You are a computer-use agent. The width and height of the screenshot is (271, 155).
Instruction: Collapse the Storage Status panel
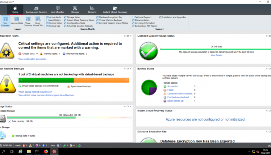pyautogui.click(x=125, y=107)
